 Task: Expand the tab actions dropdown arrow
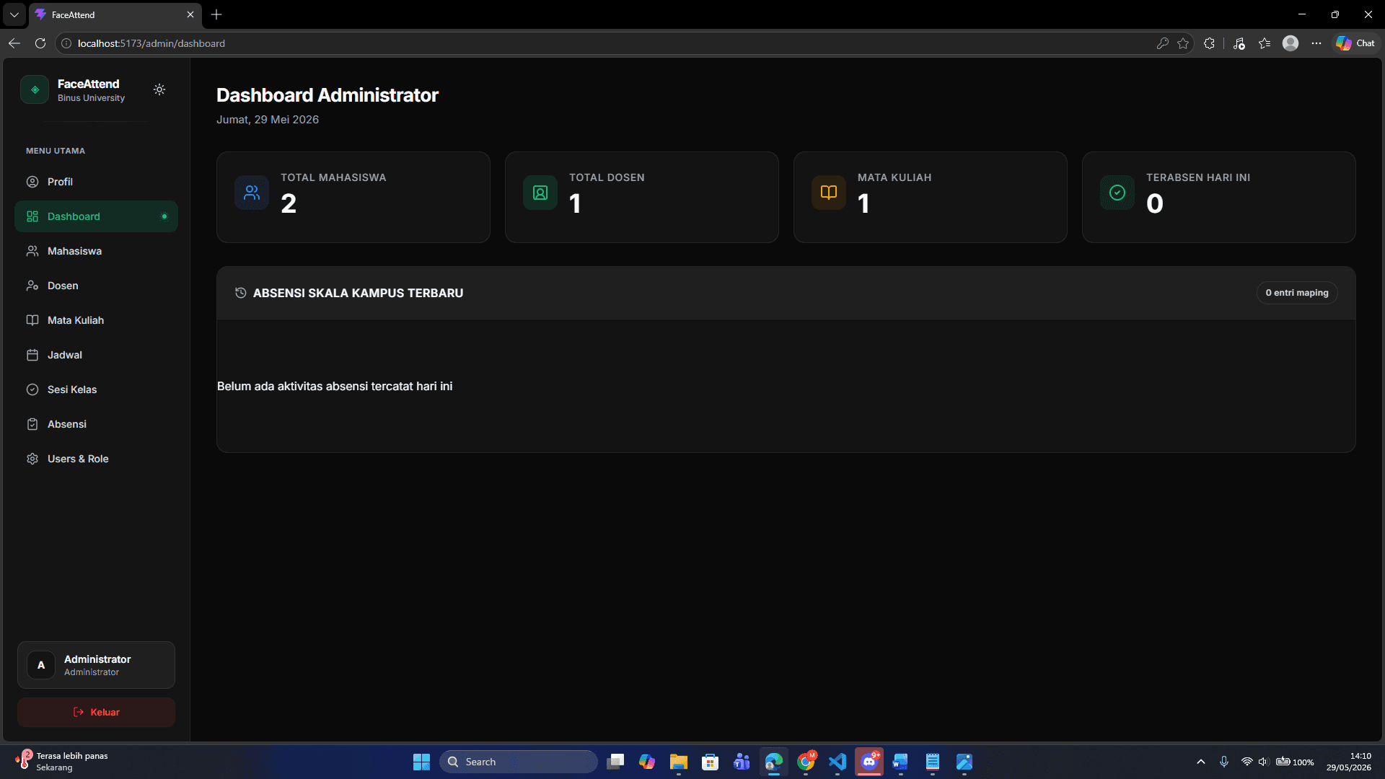tap(14, 14)
